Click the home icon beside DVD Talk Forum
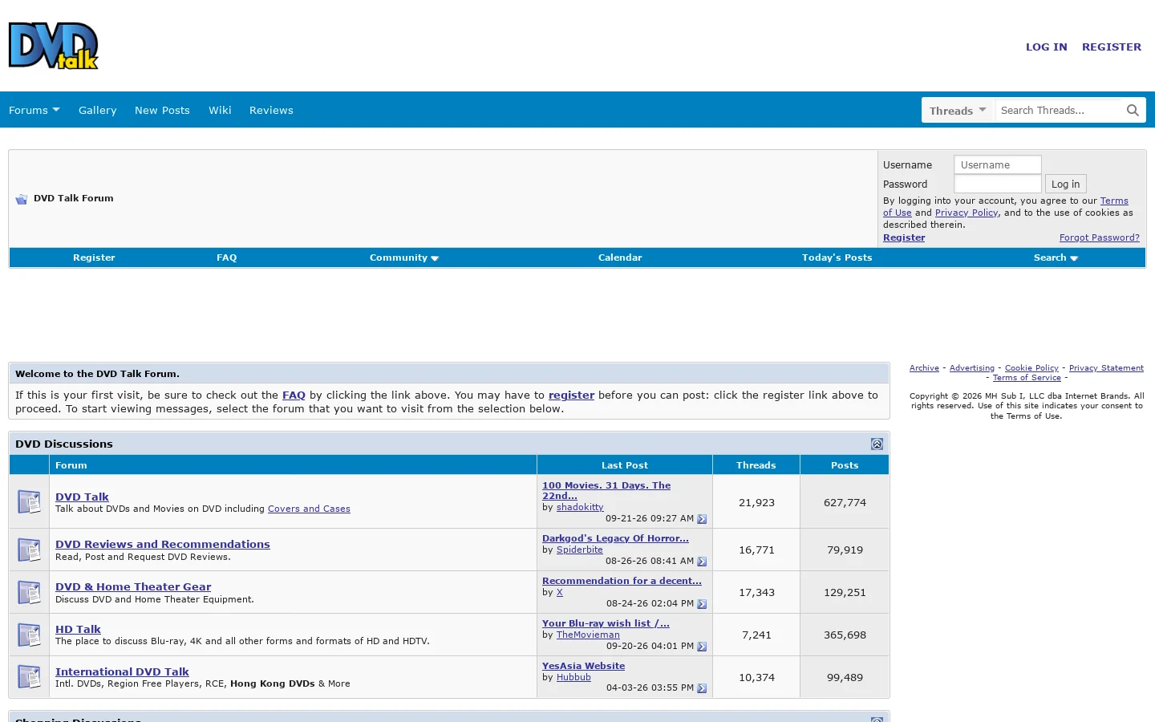This screenshot has width=1155, height=722. [22, 199]
